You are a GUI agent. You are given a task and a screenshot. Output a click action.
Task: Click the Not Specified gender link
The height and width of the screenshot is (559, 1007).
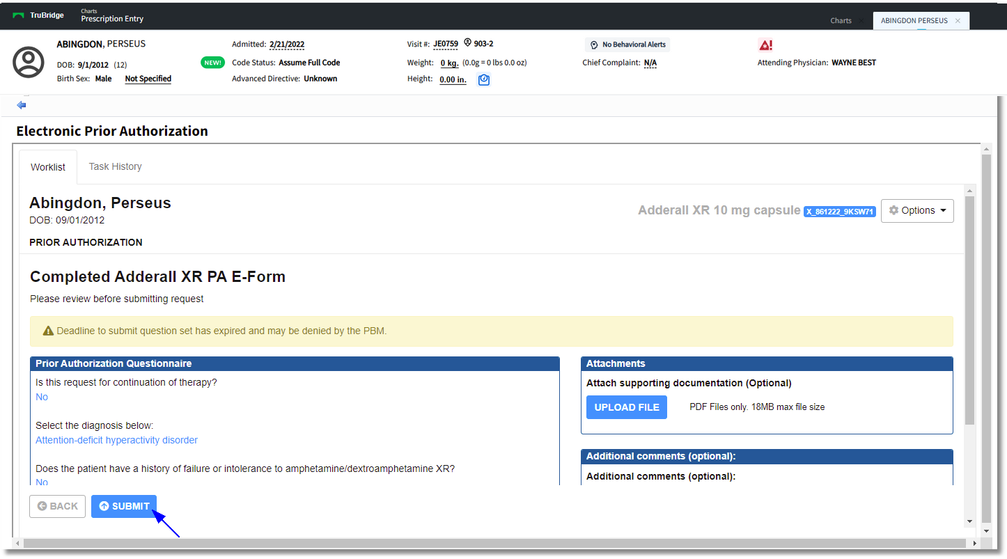(148, 79)
